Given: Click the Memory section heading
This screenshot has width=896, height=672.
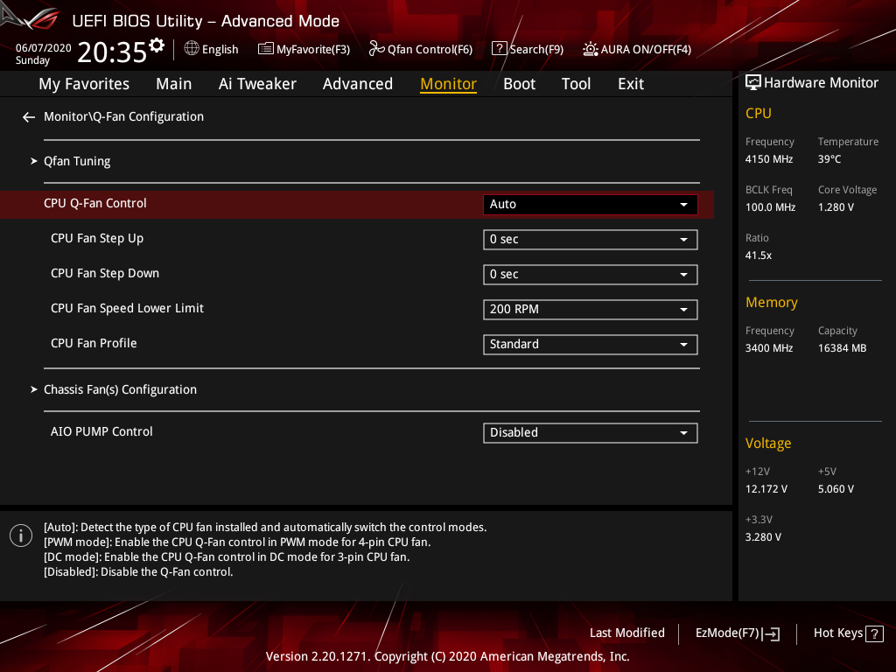Looking at the screenshot, I should [772, 302].
